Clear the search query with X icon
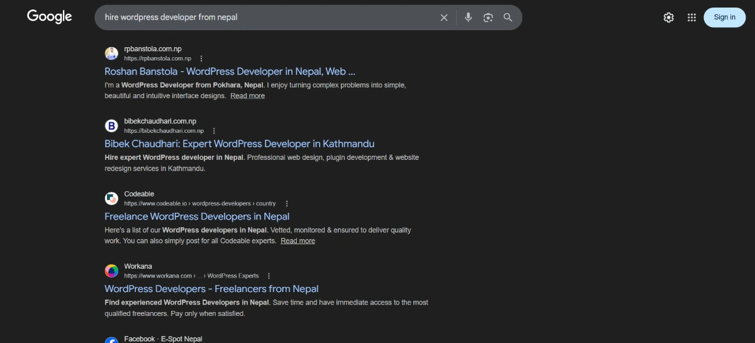The width and height of the screenshot is (755, 343). [444, 18]
